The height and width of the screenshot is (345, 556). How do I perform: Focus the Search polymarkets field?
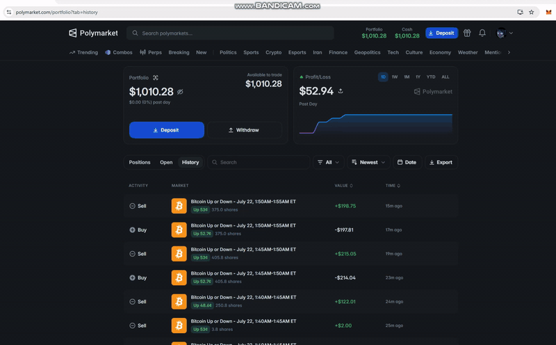pyautogui.click(x=230, y=33)
